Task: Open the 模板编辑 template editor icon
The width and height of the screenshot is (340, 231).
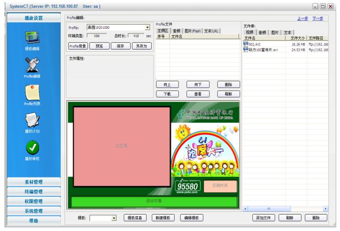Action: pos(32,37)
